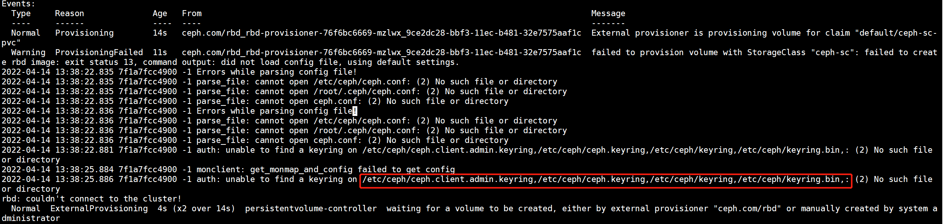Click the Message column header
Viewport: 943px width, 224px height.
(608, 14)
